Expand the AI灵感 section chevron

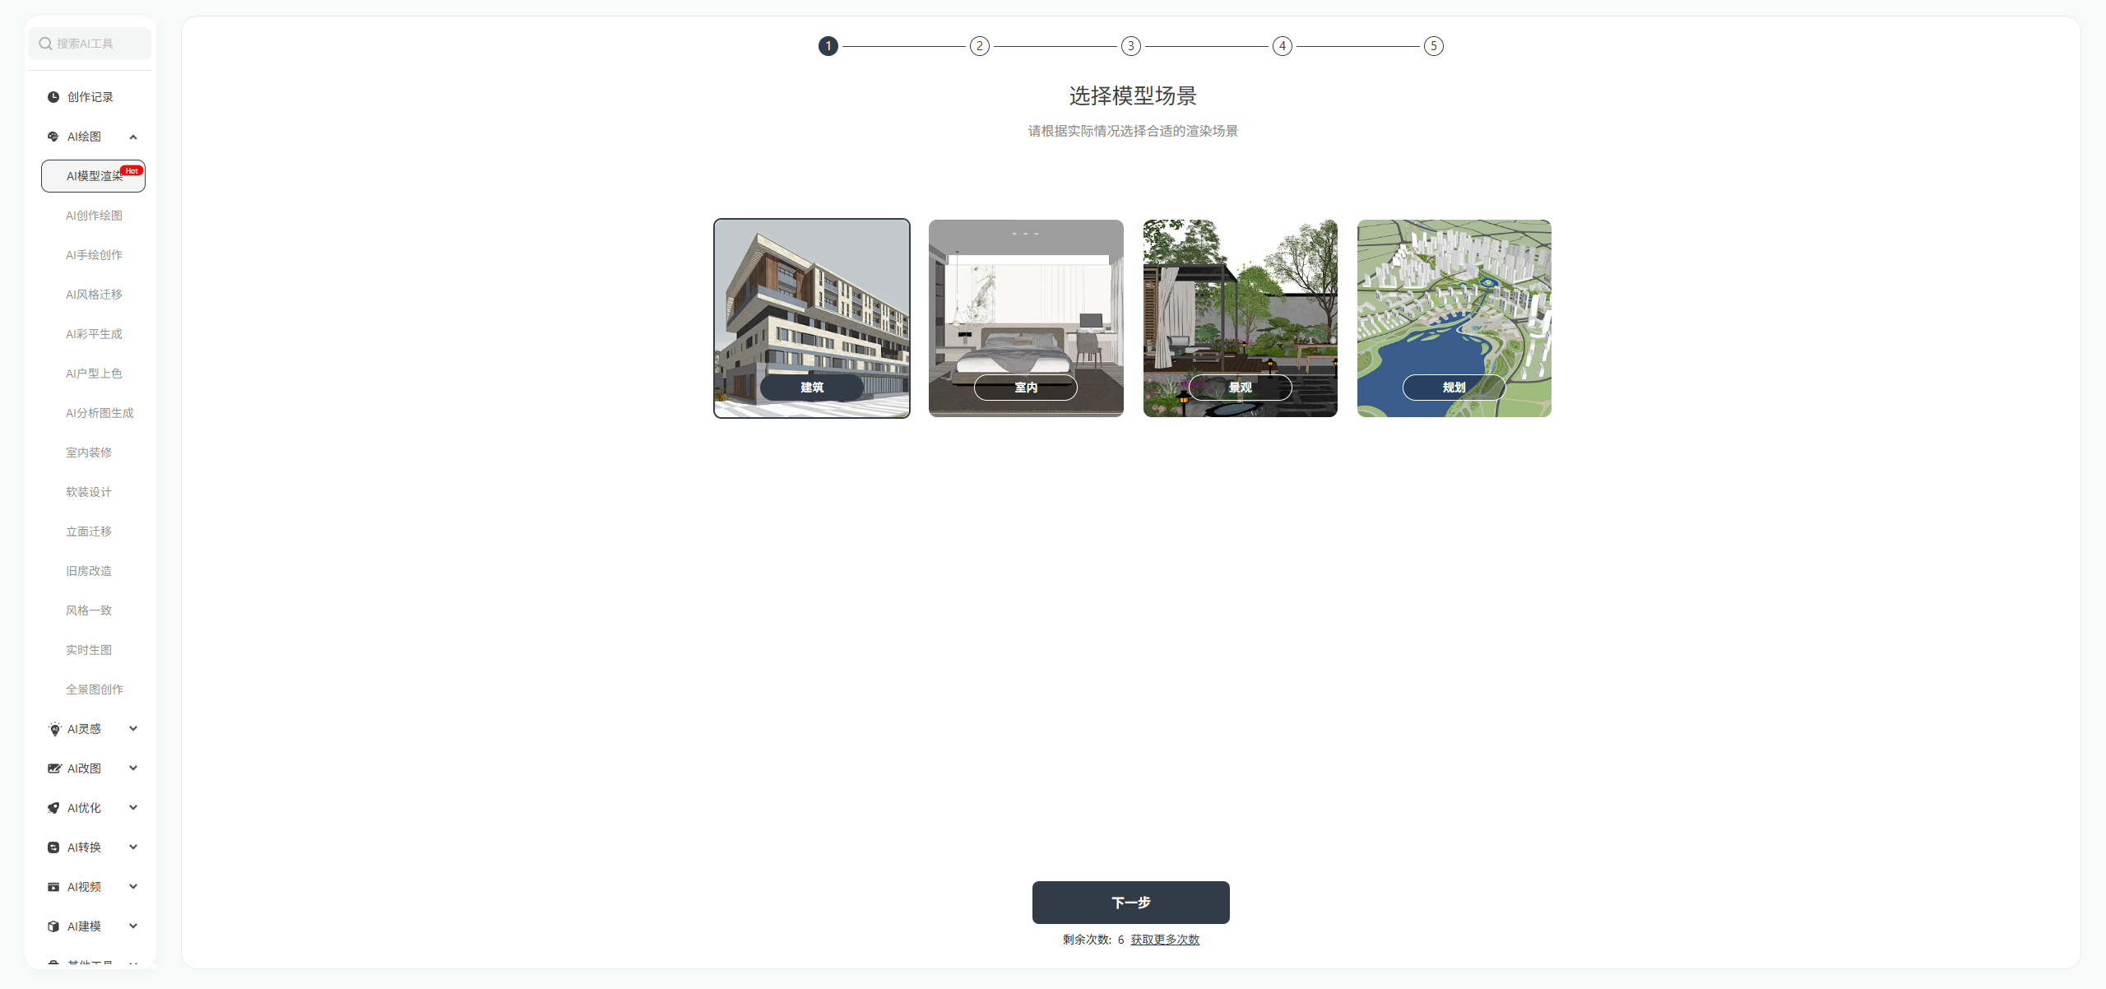133,729
